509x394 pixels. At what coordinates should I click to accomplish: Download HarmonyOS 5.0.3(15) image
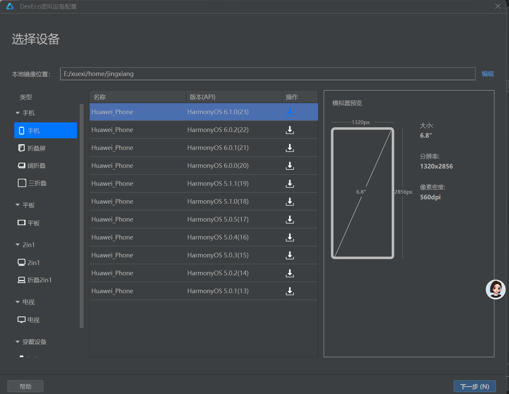click(290, 255)
